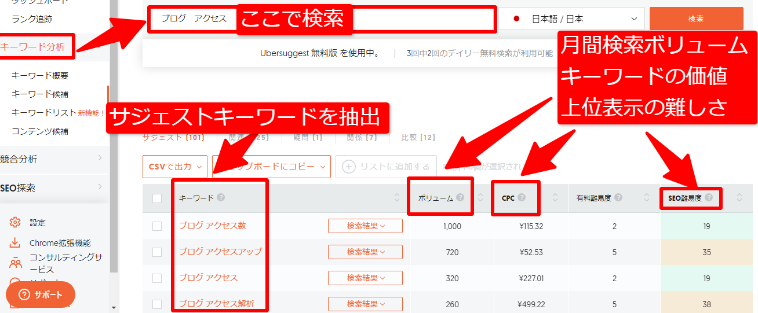This screenshot has height=313, width=758.
Task: Switch to the サジェスト (101) tab
Action: [175, 138]
